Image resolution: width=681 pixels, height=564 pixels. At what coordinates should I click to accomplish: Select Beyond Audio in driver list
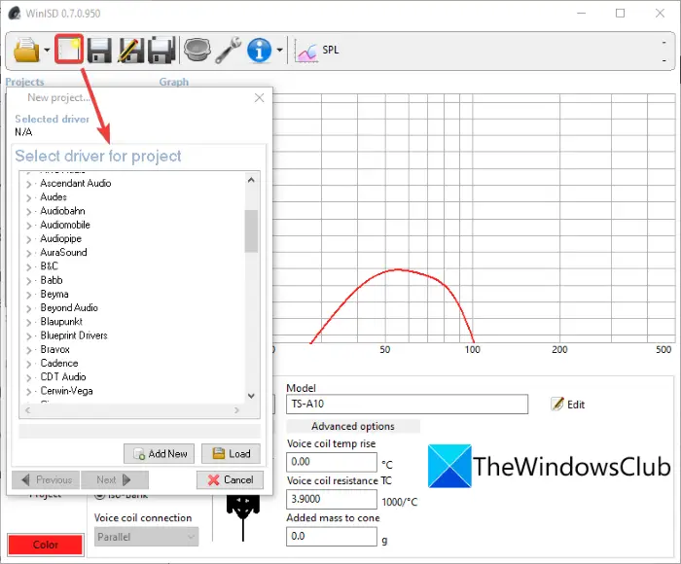click(x=69, y=308)
